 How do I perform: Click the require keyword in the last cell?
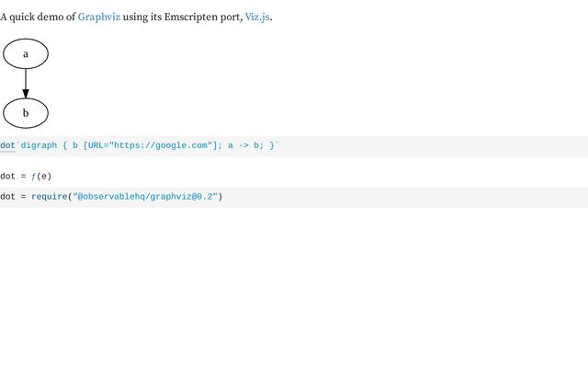pyautogui.click(x=49, y=196)
